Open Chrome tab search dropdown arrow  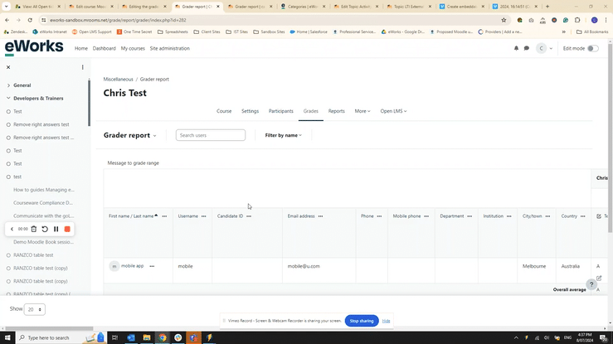coord(7,7)
